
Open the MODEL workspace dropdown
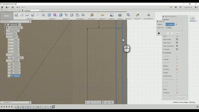pyautogui.click(x=7, y=16)
